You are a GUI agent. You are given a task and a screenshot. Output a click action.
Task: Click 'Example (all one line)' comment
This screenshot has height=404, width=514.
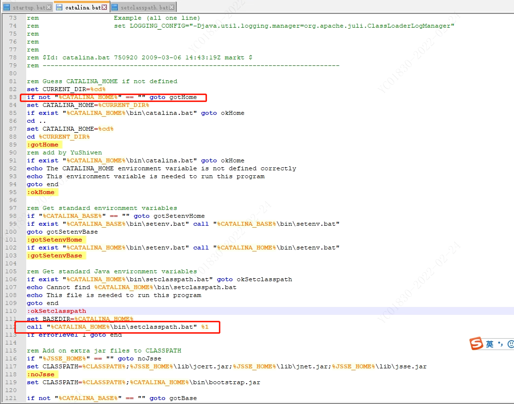pyautogui.click(x=157, y=18)
